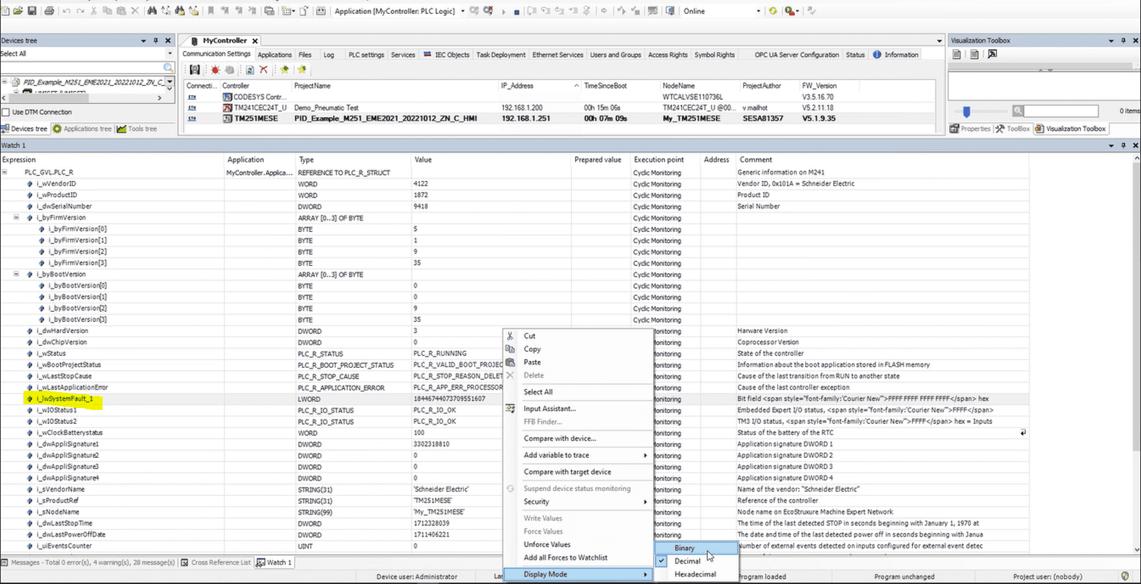Open Add variable to trace submenu

coord(578,455)
